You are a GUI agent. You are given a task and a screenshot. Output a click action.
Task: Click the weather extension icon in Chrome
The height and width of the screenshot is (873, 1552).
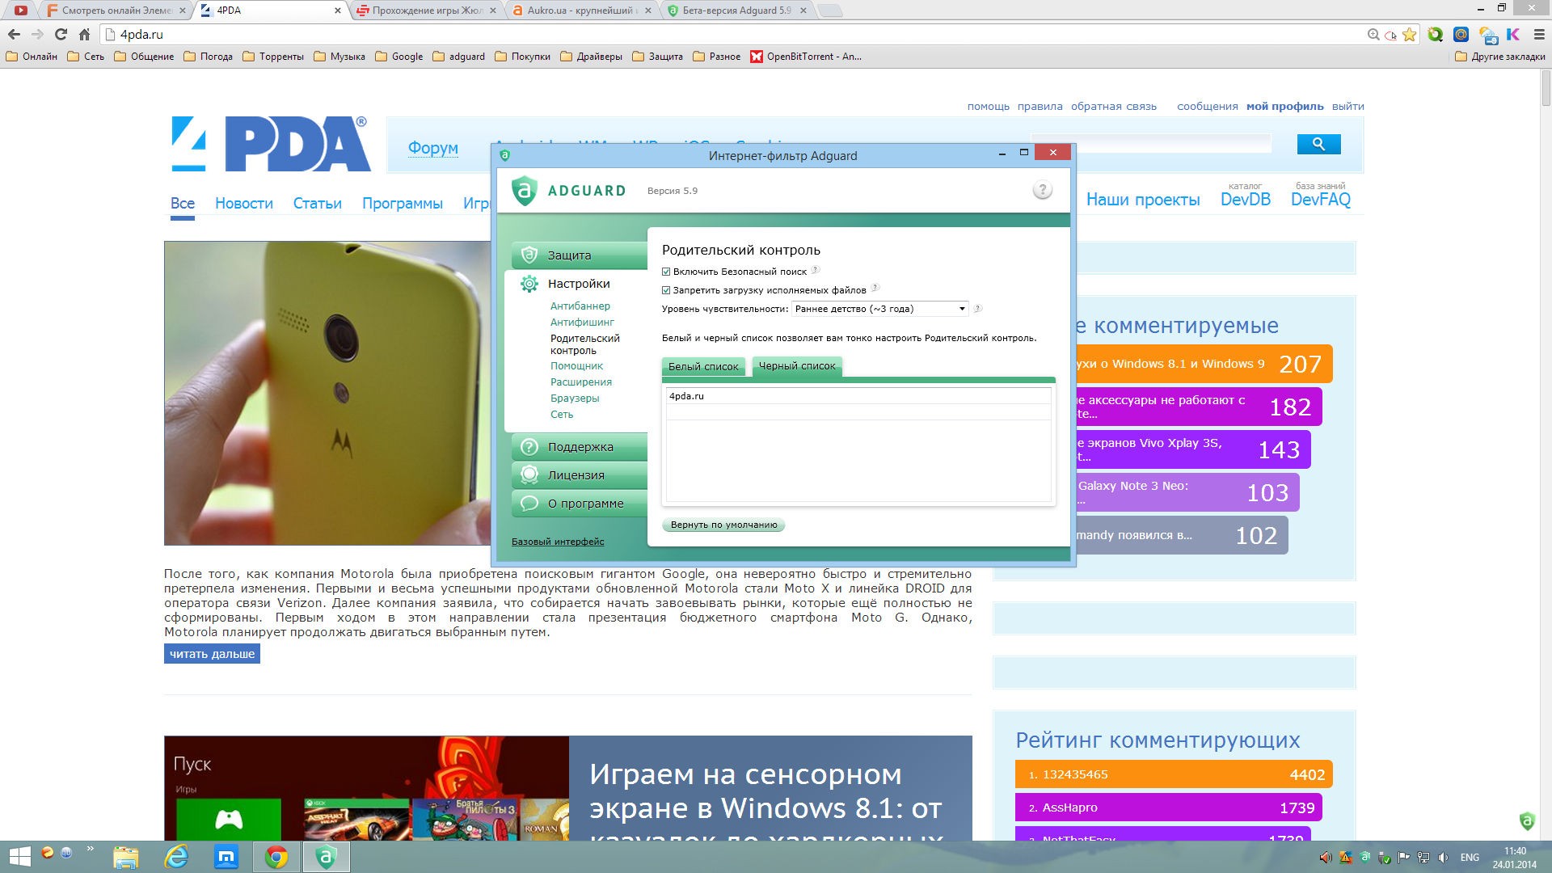point(1487,35)
